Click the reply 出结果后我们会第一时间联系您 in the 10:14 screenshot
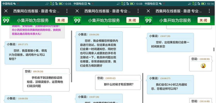The width and height of the screenshot is (216, 103). pos(170,44)
